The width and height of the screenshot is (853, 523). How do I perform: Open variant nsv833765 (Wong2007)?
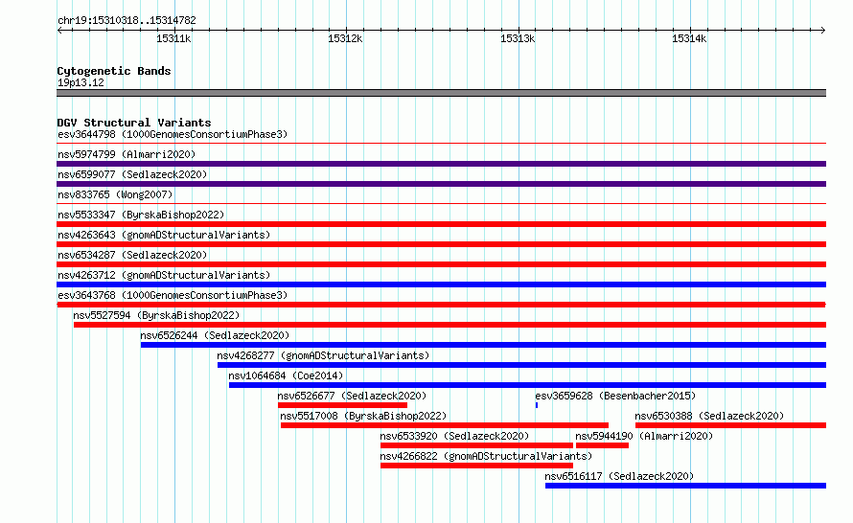coord(115,194)
